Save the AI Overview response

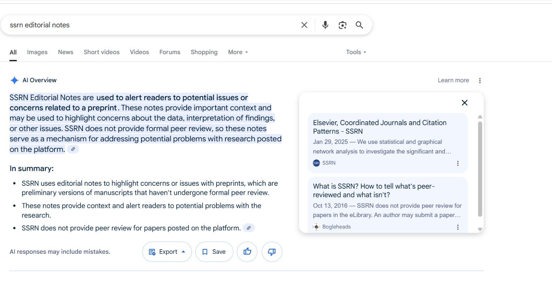pyautogui.click(x=214, y=252)
